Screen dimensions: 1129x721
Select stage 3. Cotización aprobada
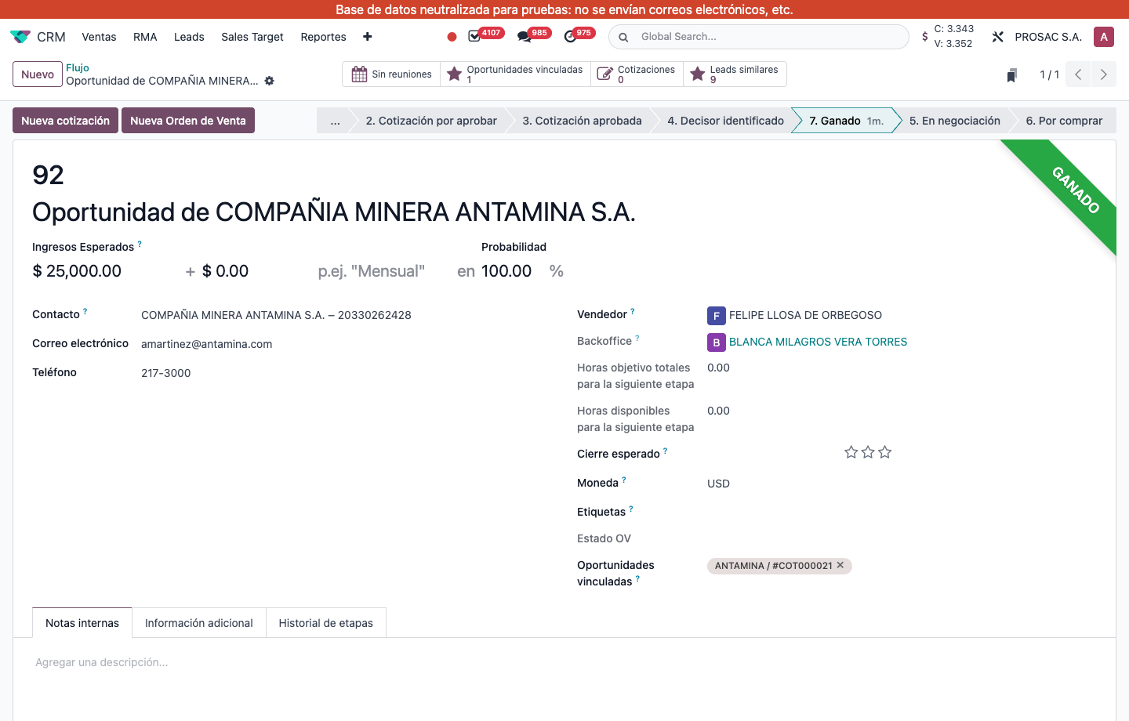[583, 121]
